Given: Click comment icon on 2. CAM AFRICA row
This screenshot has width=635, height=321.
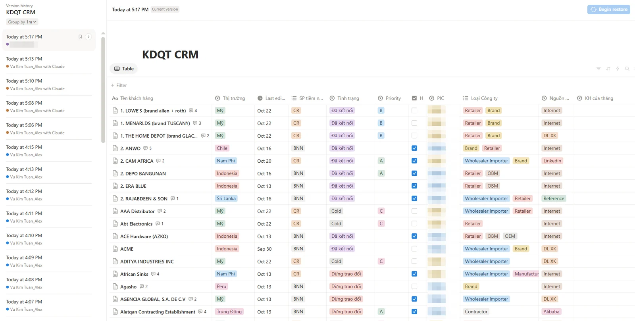Looking at the screenshot, I should click(x=158, y=161).
